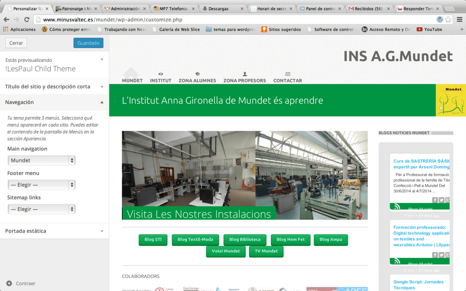
Task: Open the Acceso Remoto bookmark
Action: click(x=386, y=29)
